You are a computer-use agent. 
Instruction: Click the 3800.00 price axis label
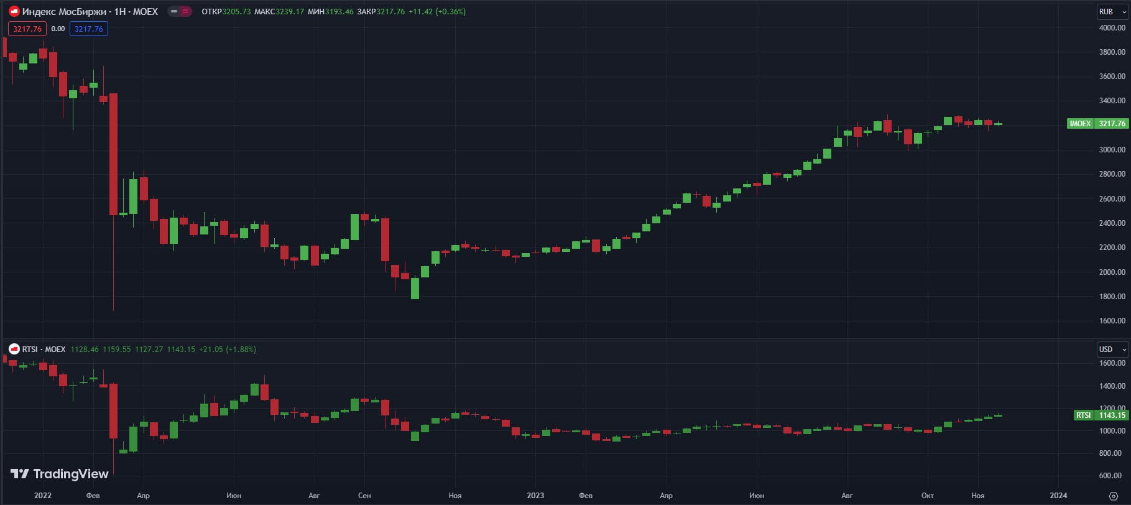[x=1112, y=52]
